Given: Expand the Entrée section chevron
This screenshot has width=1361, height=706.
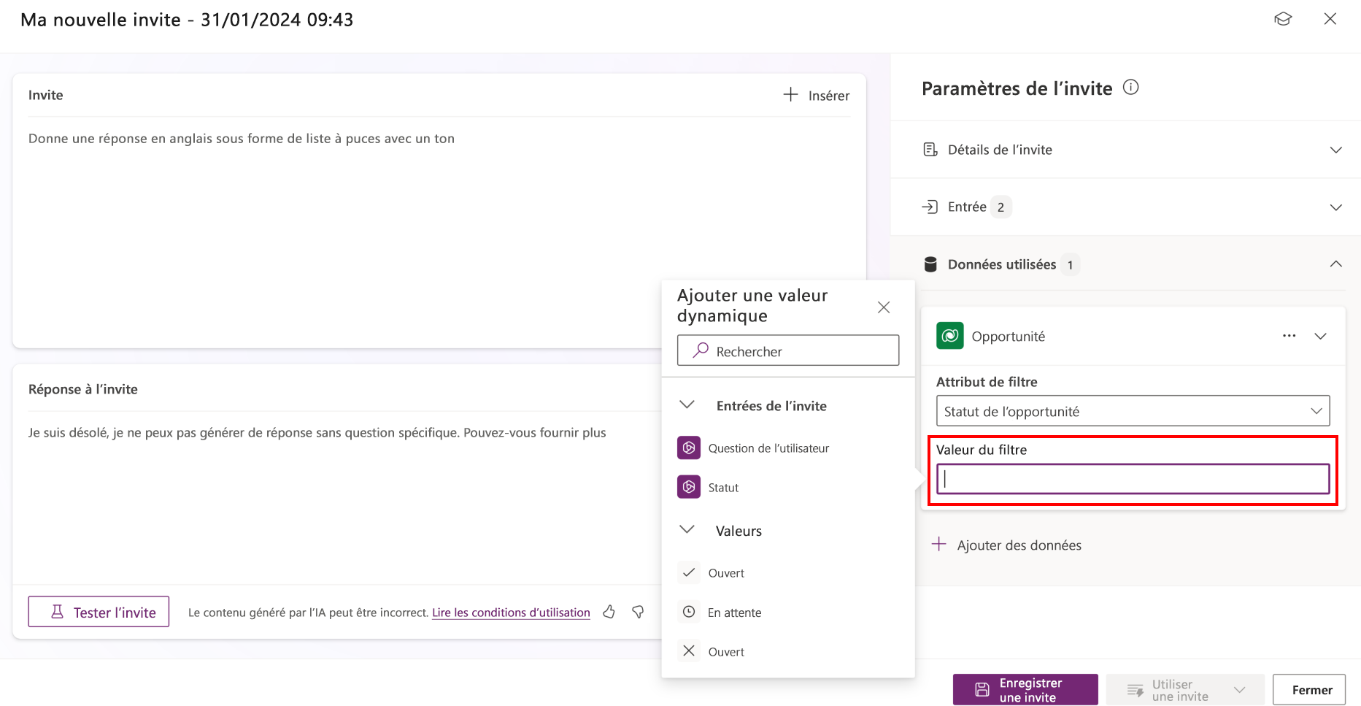Looking at the screenshot, I should tap(1335, 207).
